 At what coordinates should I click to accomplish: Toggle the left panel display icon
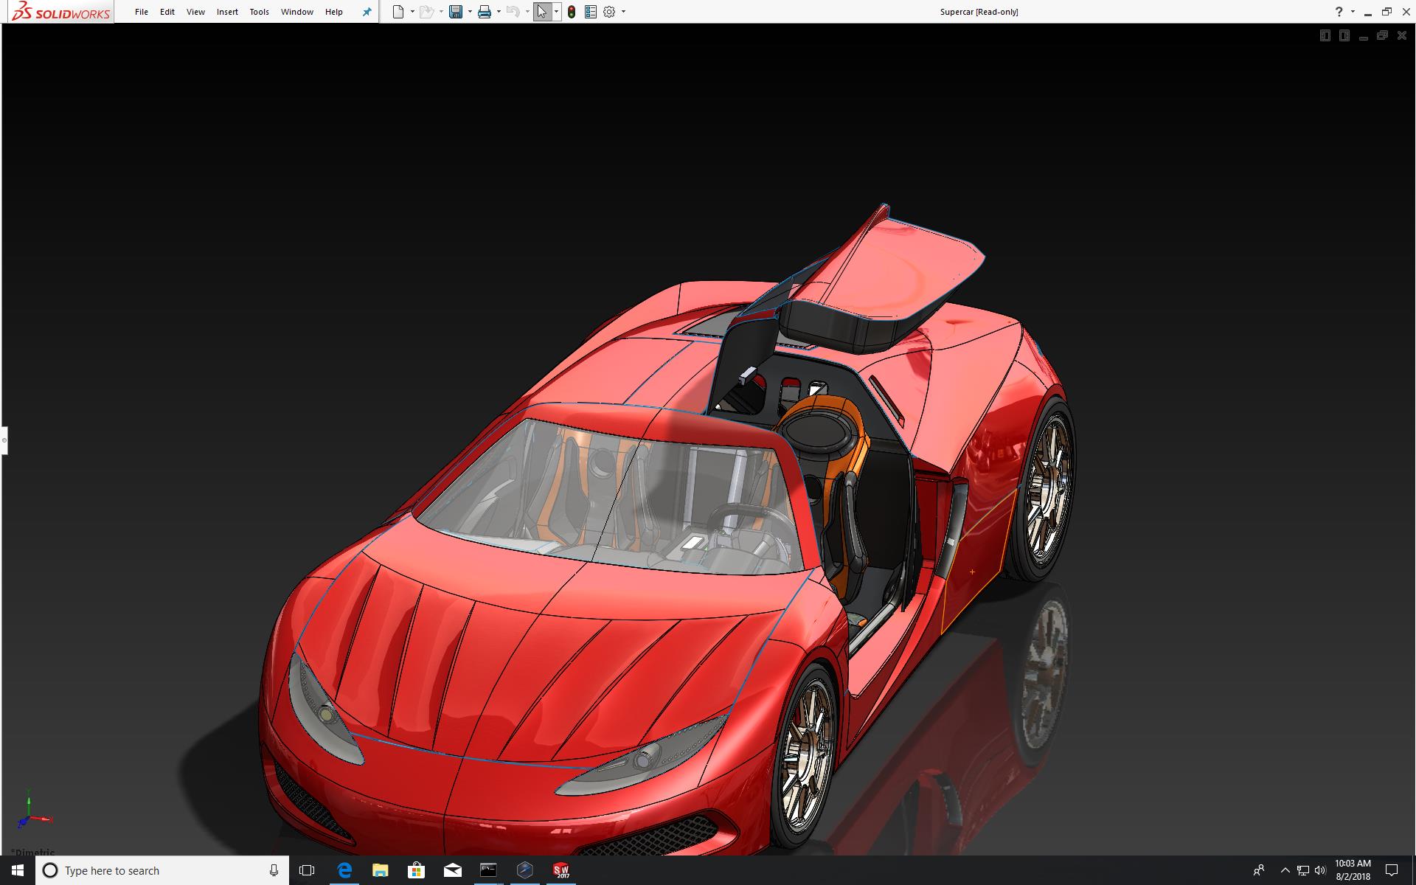tap(1325, 35)
